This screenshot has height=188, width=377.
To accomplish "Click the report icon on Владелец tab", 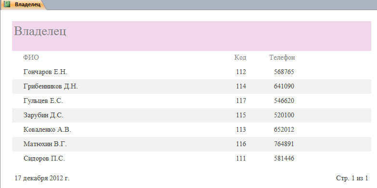I will pyautogui.click(x=7, y=4).
